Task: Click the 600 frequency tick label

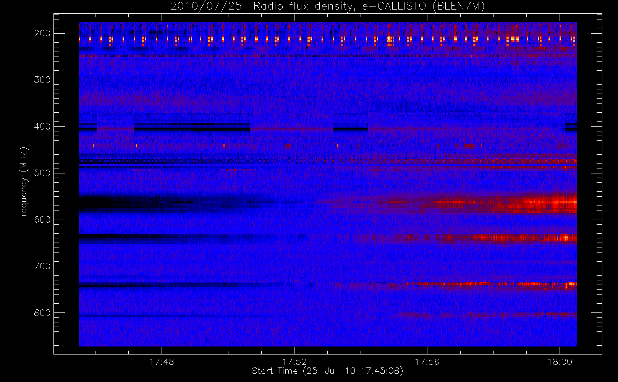Action: (x=42, y=220)
